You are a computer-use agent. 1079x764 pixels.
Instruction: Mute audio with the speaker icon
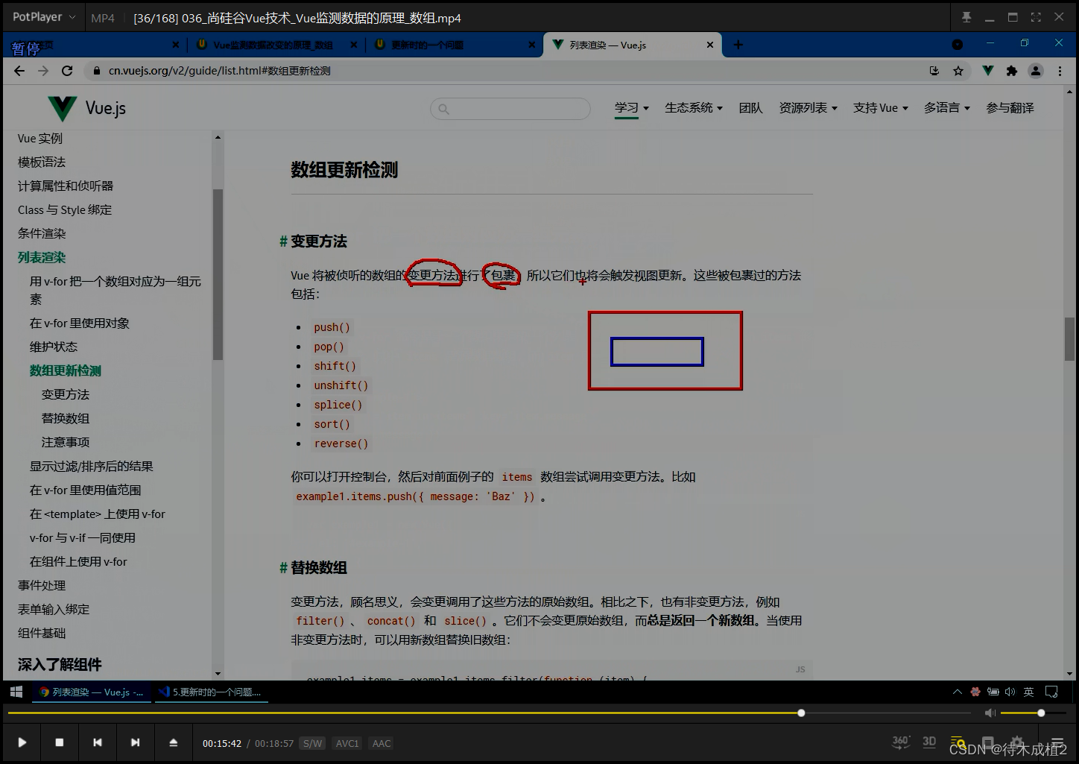(990, 713)
